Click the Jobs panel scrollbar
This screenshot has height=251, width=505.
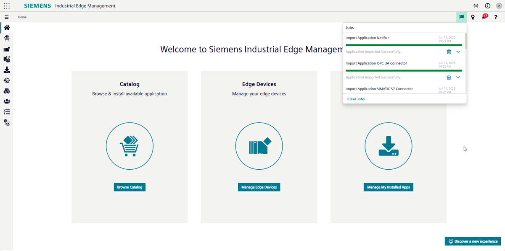[465, 41]
